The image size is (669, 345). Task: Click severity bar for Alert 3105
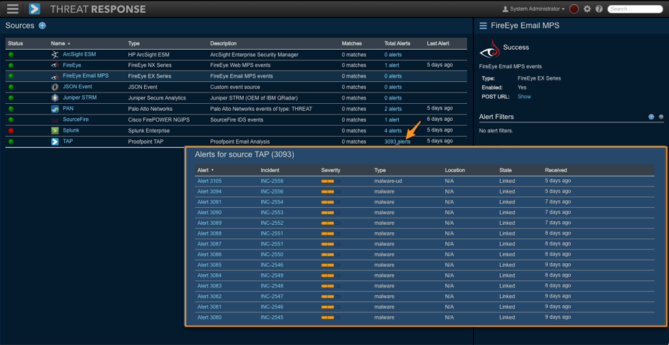pyautogui.click(x=331, y=181)
